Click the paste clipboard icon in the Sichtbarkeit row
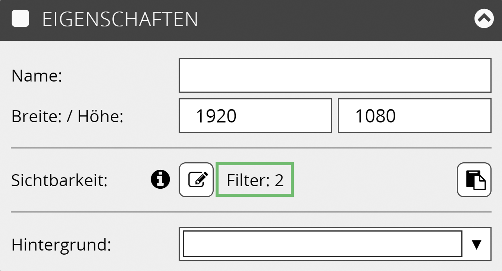The height and width of the screenshot is (271, 502). (474, 180)
